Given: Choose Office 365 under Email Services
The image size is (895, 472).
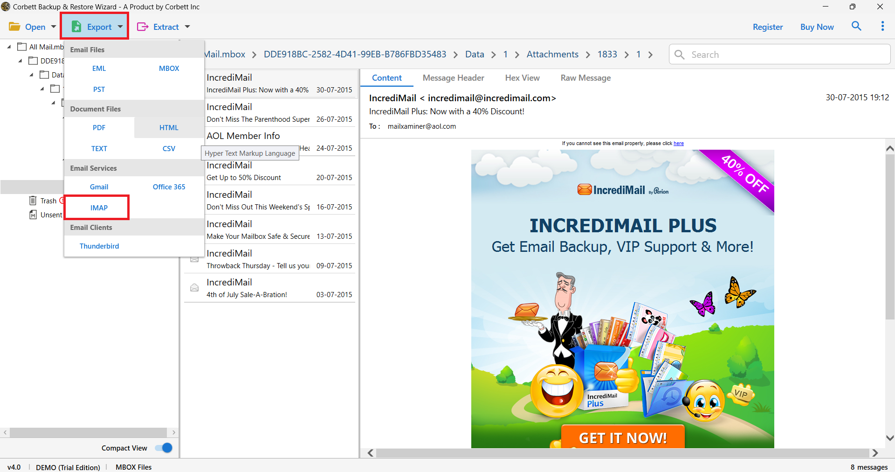Looking at the screenshot, I should pos(169,187).
